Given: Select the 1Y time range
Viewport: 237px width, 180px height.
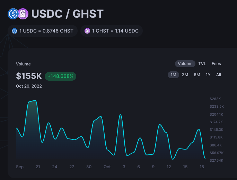Looking at the screenshot, I should coord(208,75).
